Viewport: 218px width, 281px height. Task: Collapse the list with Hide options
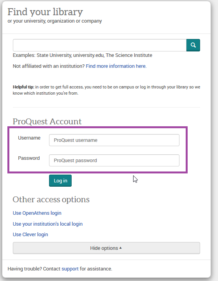(106, 248)
